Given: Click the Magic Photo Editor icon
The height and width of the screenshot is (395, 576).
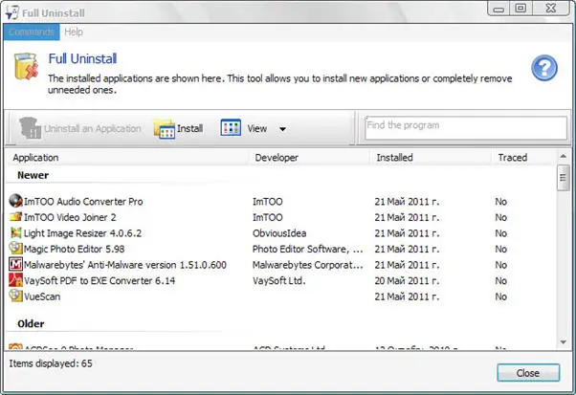Looking at the screenshot, I should 15,248.
